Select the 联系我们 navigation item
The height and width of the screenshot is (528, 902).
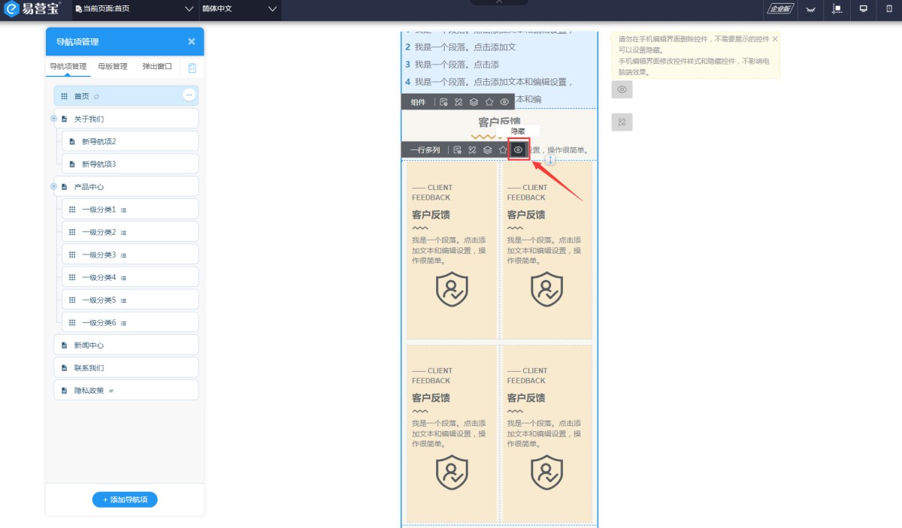pyautogui.click(x=126, y=368)
